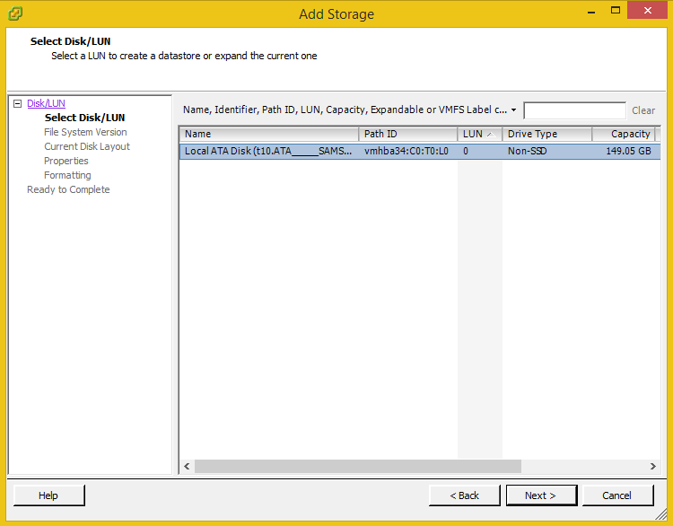The image size is (673, 526).
Task: Go to the previous step with Back
Action: (464, 495)
